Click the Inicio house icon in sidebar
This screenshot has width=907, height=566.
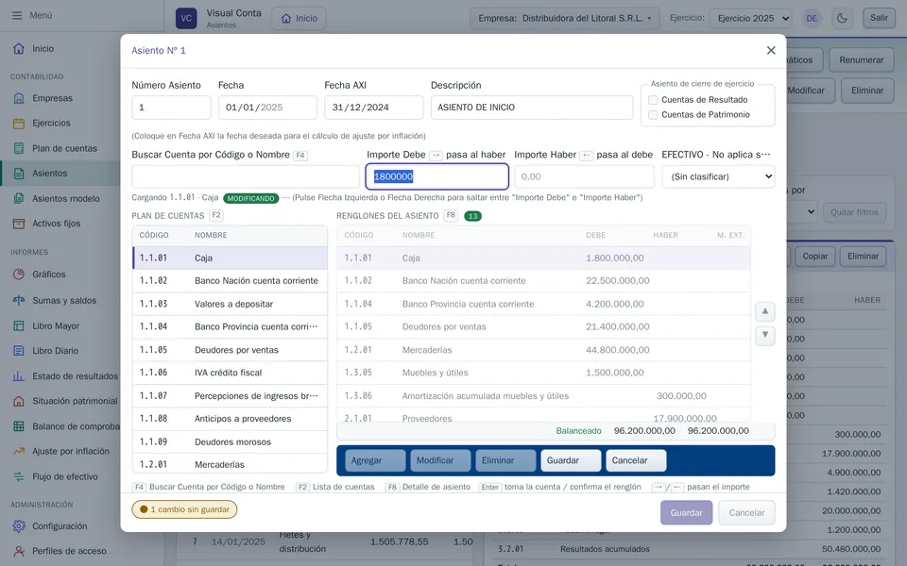[x=19, y=48]
